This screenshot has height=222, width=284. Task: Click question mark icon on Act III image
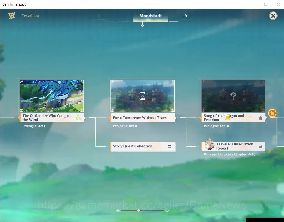[x=233, y=96]
